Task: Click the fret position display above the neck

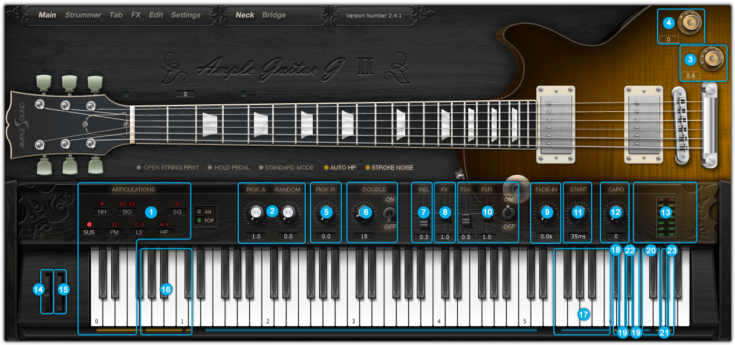Action: tap(185, 94)
